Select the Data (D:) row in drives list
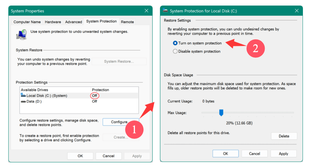 coord(56,102)
